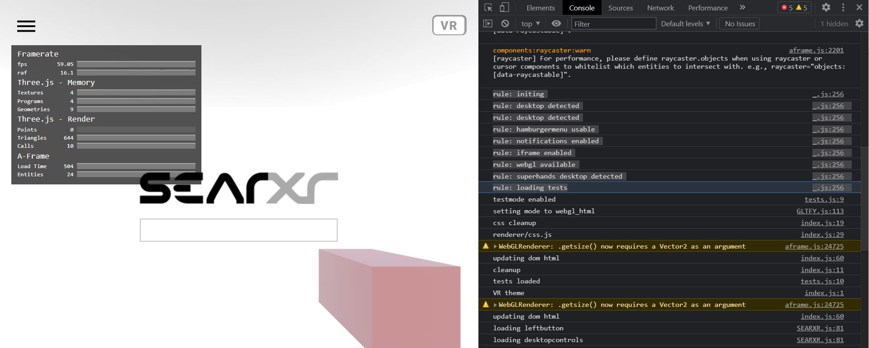Click the Entities stat row
This screenshot has height=348, width=869.
(x=106, y=174)
